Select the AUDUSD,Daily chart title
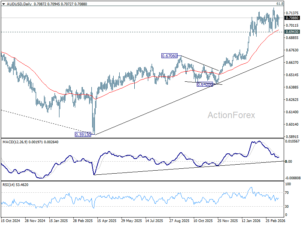Screen dimensions: 301x225 tap(19, 4)
